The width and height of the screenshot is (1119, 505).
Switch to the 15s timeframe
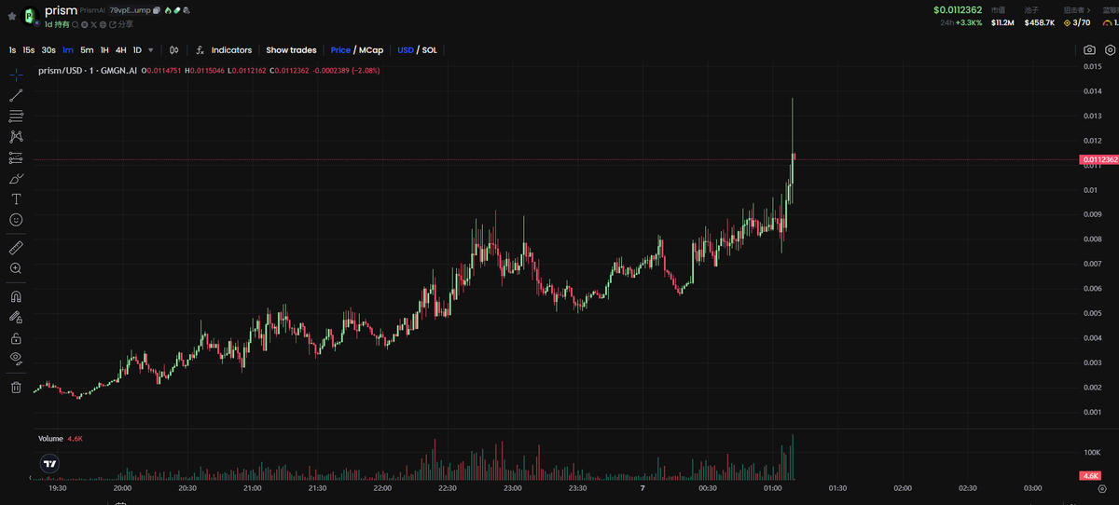(29, 50)
